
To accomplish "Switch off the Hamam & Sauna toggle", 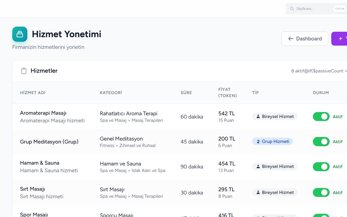I will [x=321, y=167].
